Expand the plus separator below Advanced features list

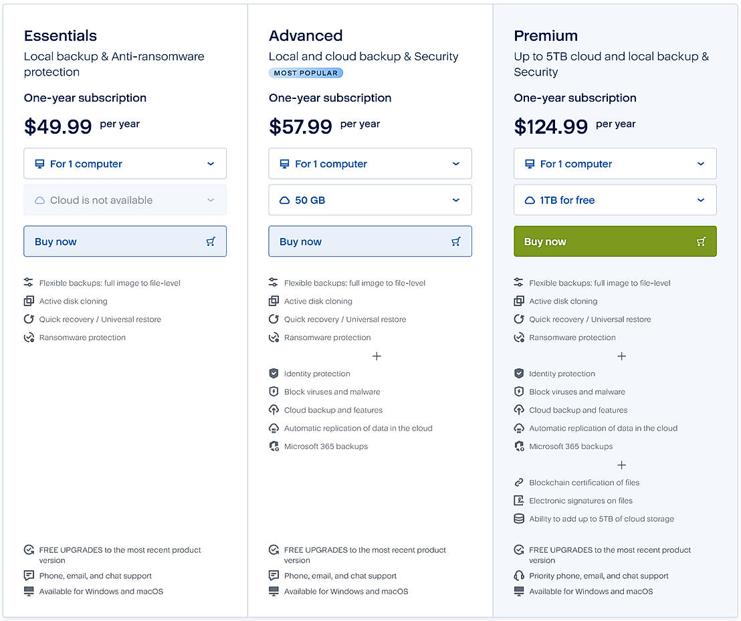377,356
